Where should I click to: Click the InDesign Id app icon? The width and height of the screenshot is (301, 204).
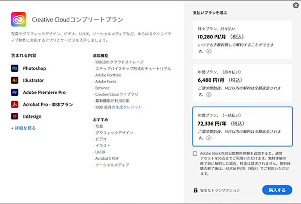14,116
